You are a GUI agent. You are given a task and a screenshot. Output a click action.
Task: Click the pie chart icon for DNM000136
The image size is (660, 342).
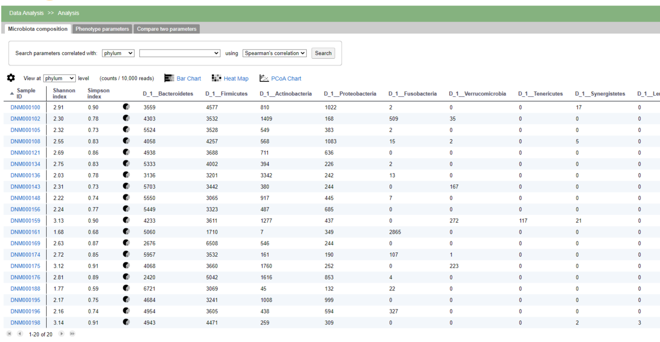(127, 175)
